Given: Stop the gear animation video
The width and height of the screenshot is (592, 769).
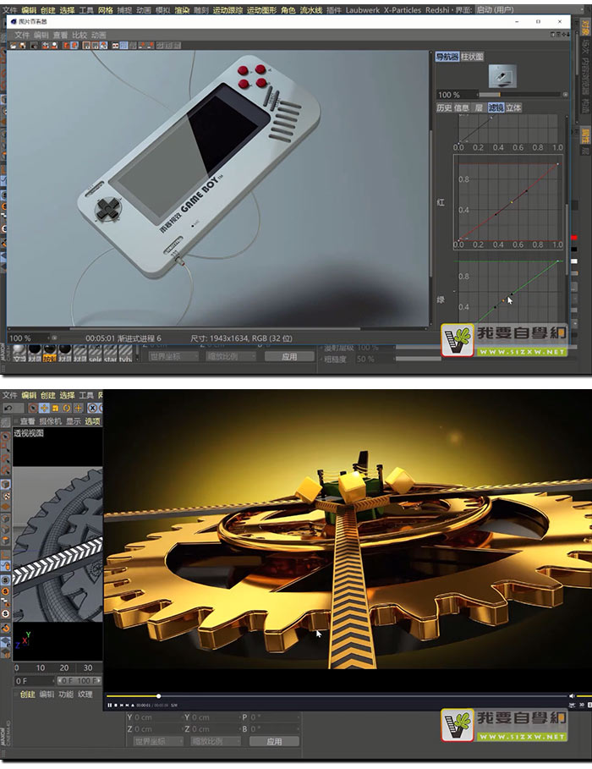Looking at the screenshot, I should (x=115, y=706).
